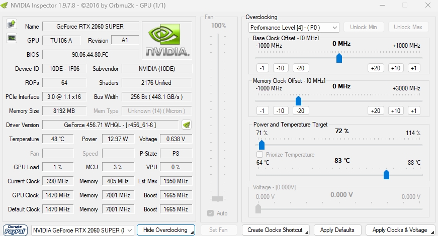Click the P-State value P8
This screenshot has height=236, width=438.
(176, 154)
